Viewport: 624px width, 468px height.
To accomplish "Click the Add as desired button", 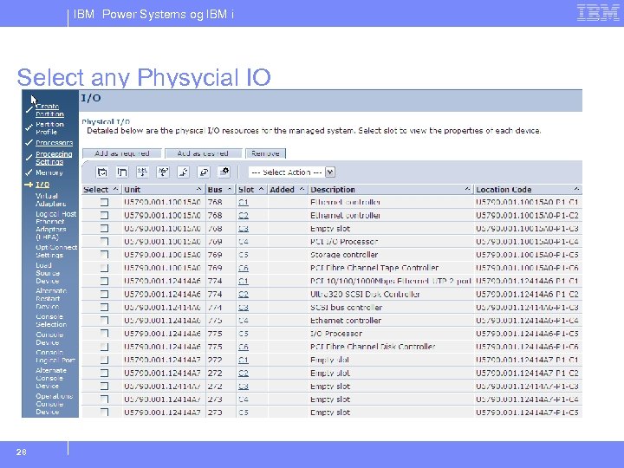I will click(x=204, y=153).
